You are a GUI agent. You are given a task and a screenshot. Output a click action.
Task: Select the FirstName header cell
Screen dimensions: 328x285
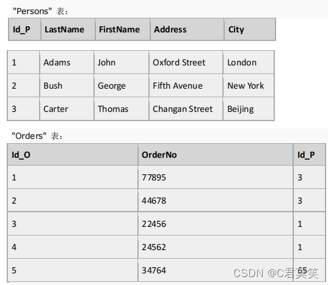pos(123,29)
